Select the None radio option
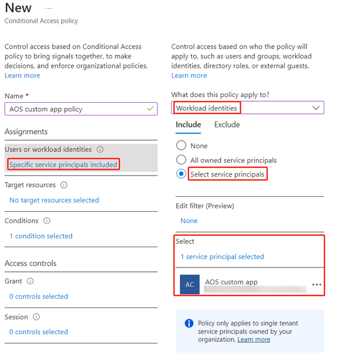 (x=181, y=146)
